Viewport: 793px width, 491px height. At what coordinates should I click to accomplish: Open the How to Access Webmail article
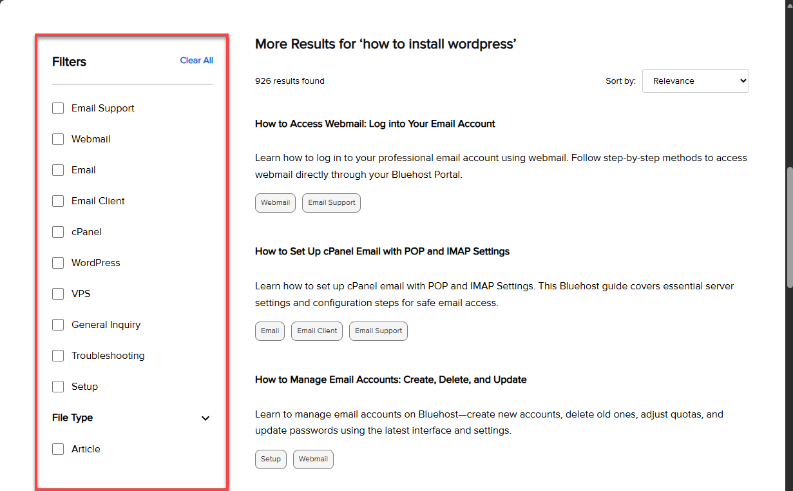pos(375,124)
